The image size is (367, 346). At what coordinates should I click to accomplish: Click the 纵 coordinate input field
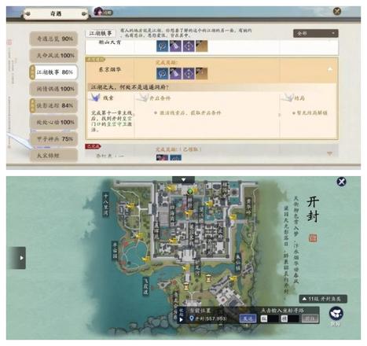pos(270,318)
